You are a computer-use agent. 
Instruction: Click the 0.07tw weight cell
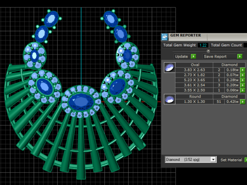tap(233, 75)
